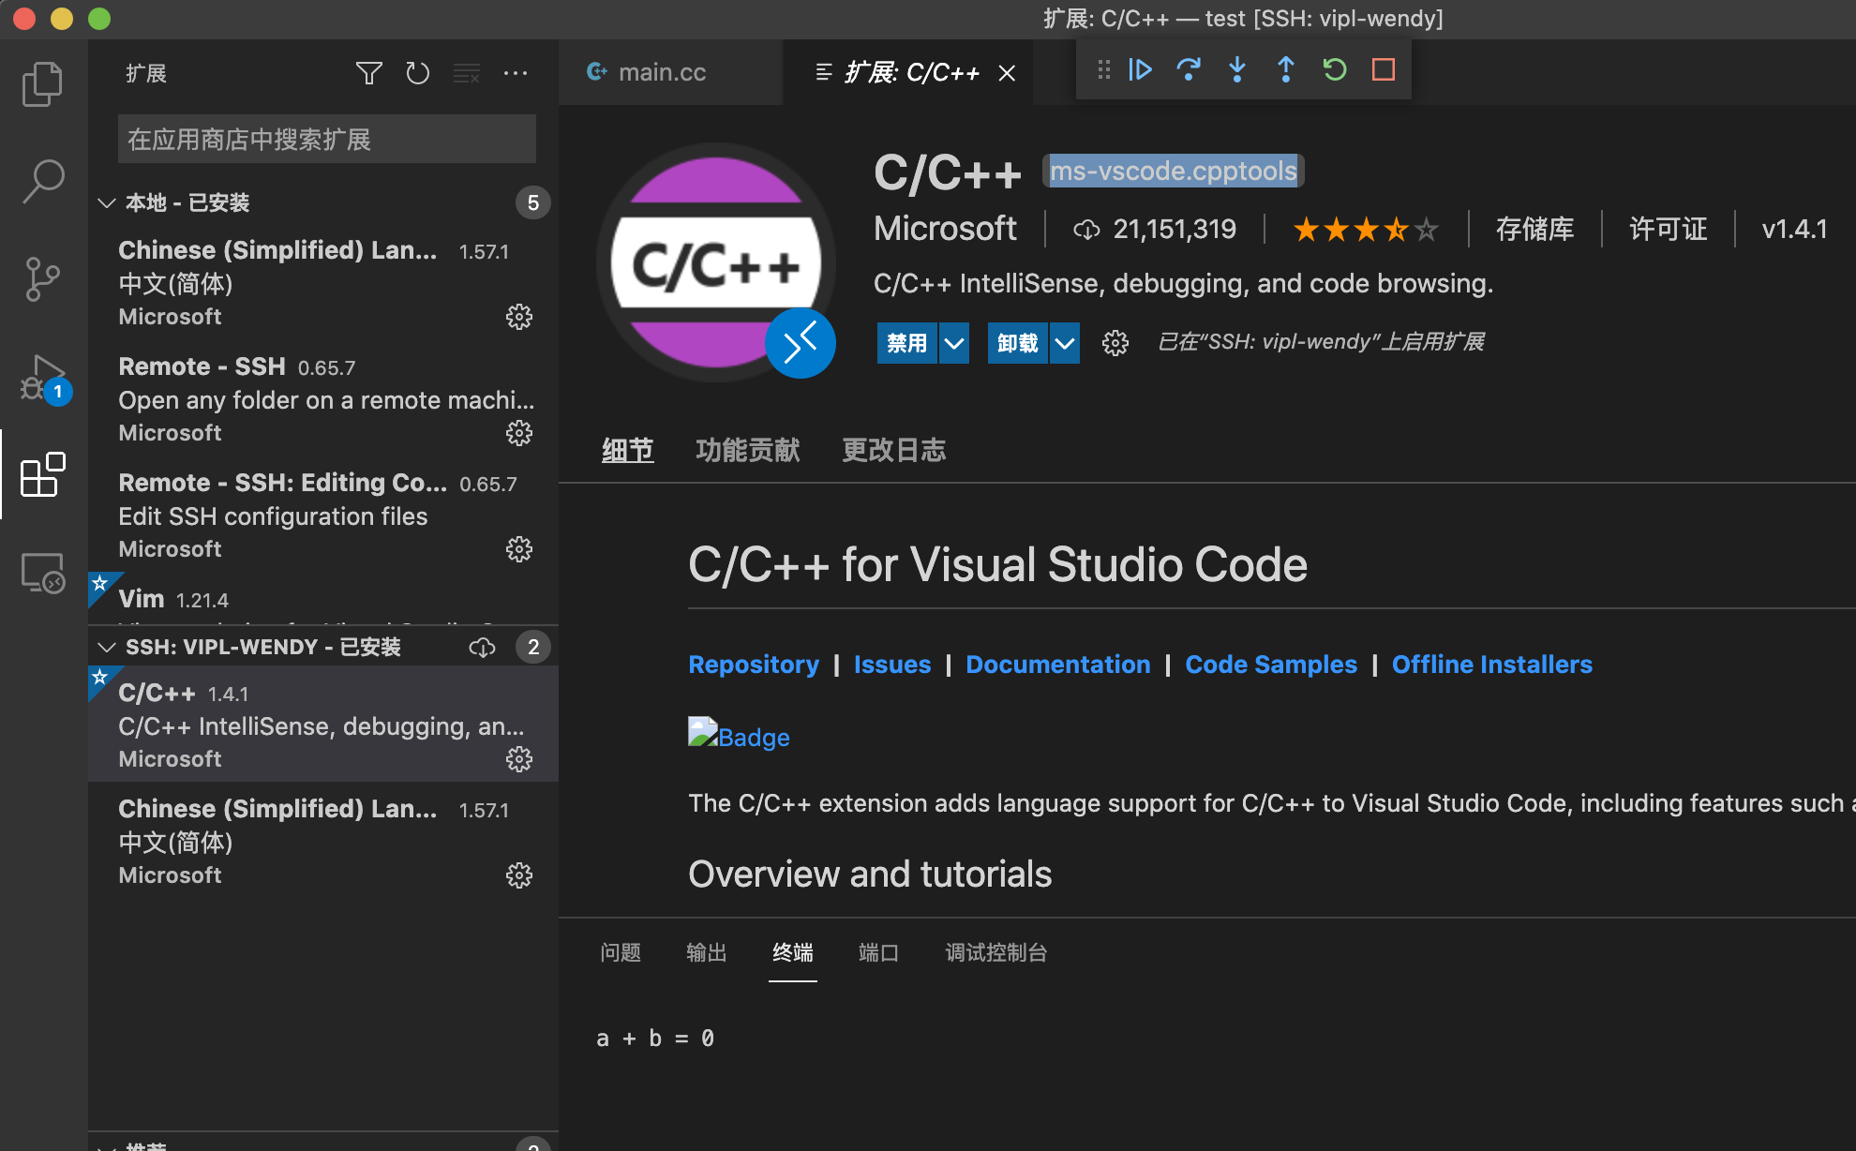
Task: Refresh the extensions list
Action: [x=417, y=73]
